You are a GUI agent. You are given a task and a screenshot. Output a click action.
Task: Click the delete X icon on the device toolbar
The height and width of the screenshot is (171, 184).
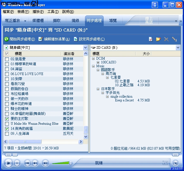click(166, 39)
